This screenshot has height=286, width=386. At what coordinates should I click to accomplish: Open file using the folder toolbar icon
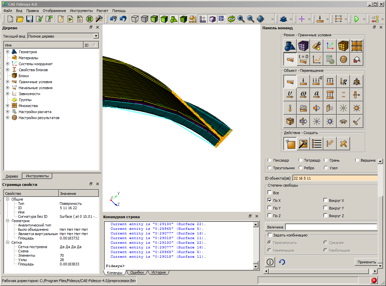20,19
